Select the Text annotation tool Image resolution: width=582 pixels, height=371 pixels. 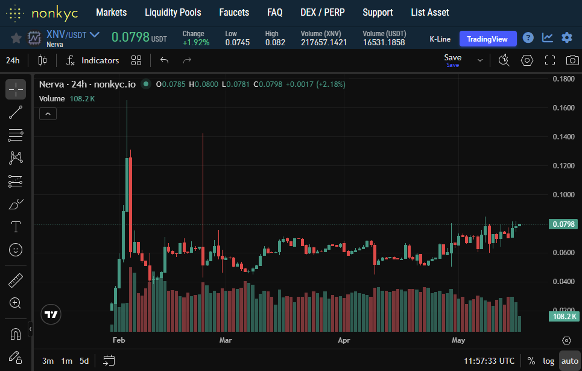(16, 227)
